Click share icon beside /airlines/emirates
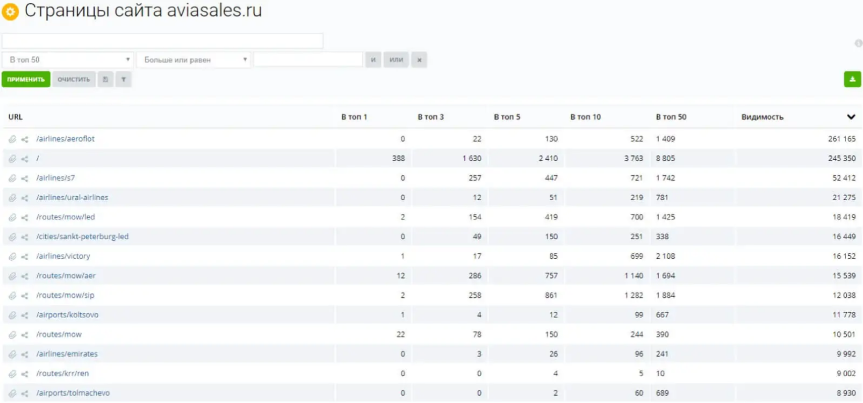 (25, 355)
